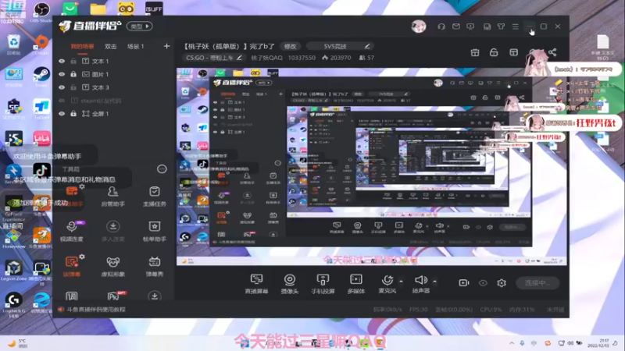625x351 pixels.
Task: Edit the 5V5竞技 tag selector
Action: point(341,46)
